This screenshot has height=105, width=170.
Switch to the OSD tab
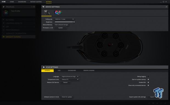(x=59, y=70)
